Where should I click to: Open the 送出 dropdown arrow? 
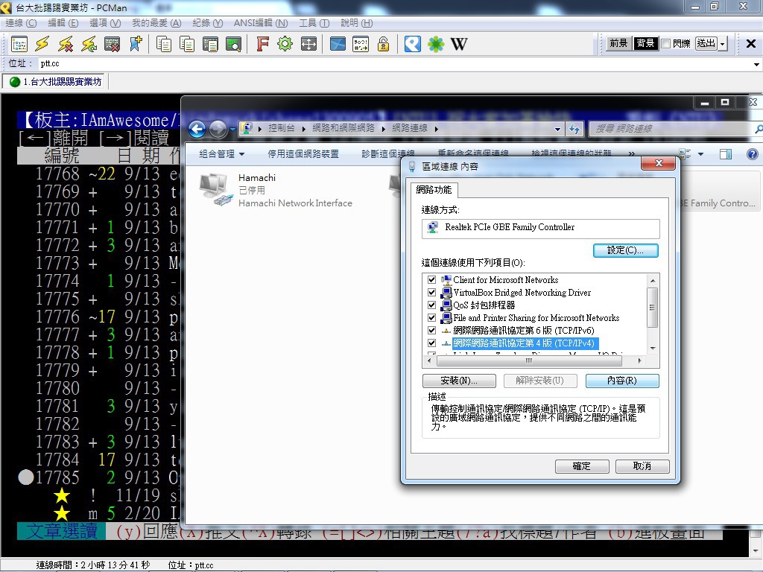(x=722, y=44)
